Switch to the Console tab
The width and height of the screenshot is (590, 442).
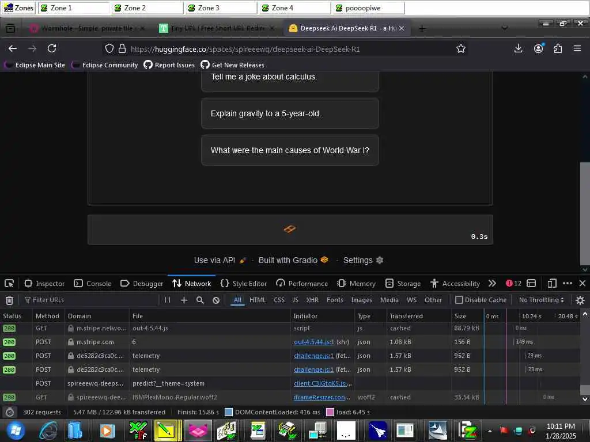[x=93, y=283]
